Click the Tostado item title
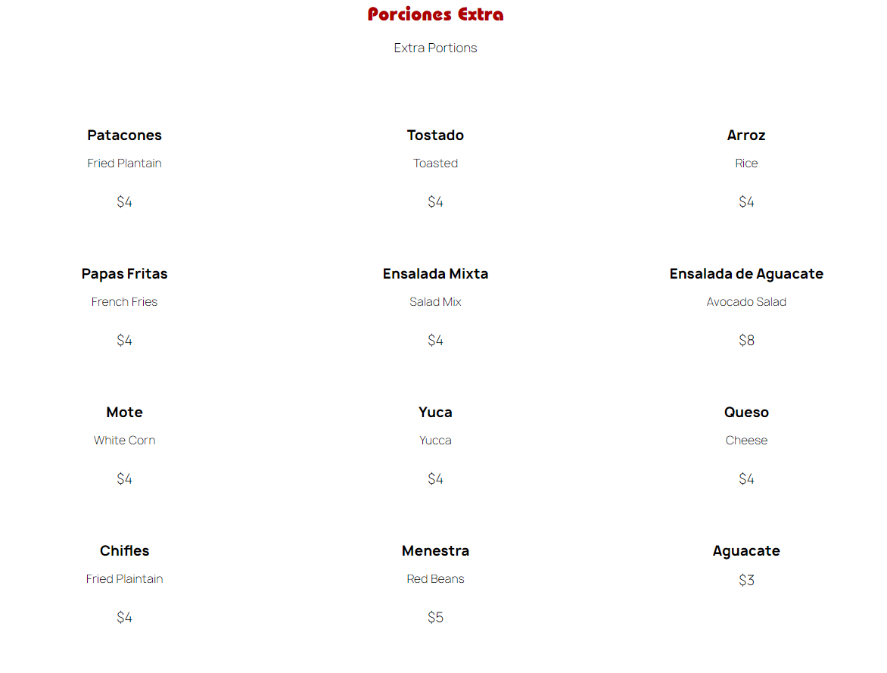Screen dimensions: 887x673 click(435, 136)
